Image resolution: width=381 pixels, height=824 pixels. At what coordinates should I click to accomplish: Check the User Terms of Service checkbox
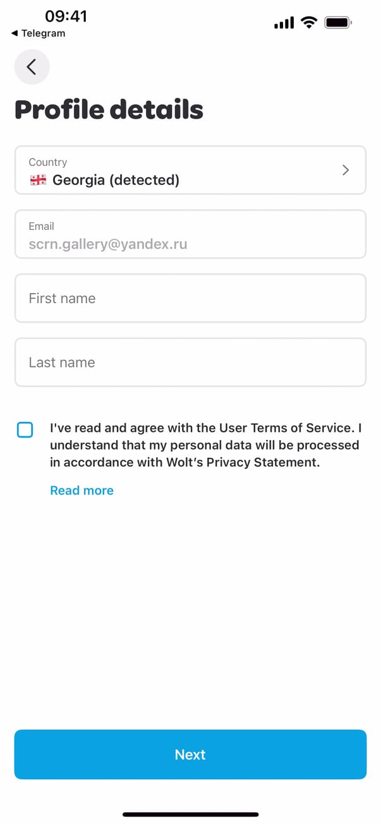[25, 430]
